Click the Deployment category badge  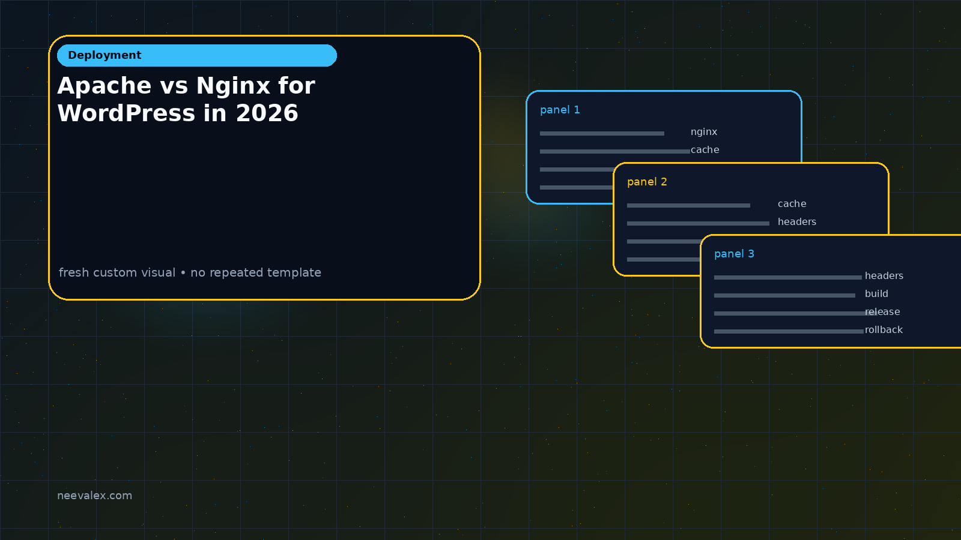tap(197, 55)
